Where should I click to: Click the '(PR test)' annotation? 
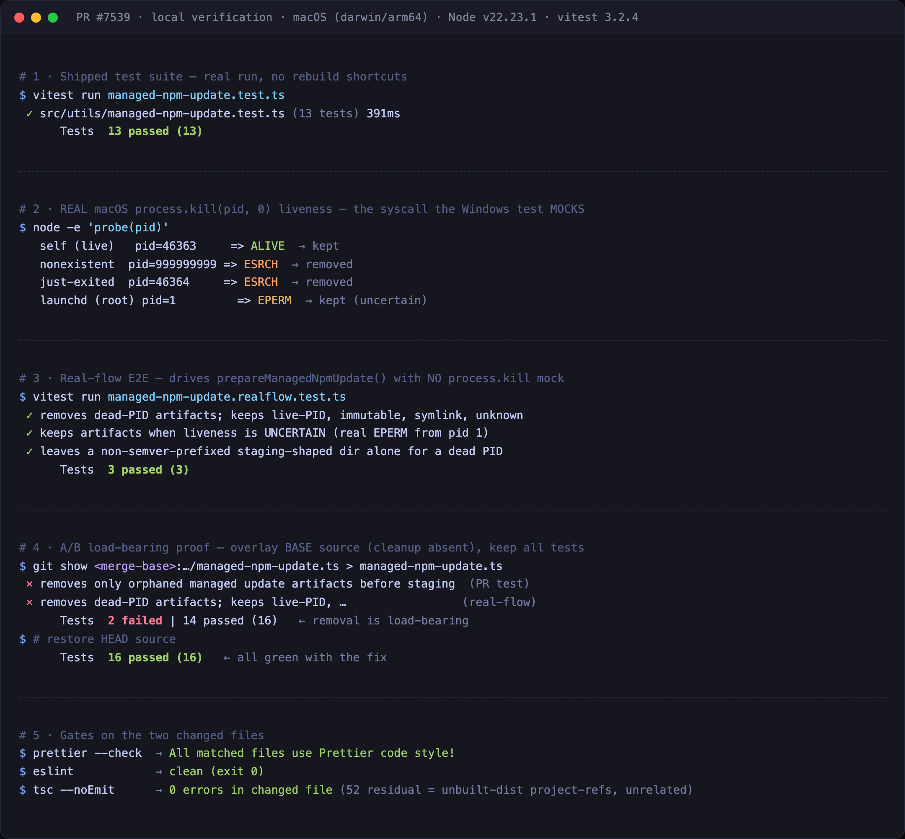click(499, 584)
